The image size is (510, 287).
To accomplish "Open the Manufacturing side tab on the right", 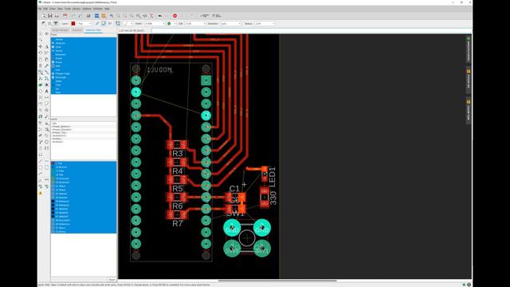I will (x=469, y=49).
